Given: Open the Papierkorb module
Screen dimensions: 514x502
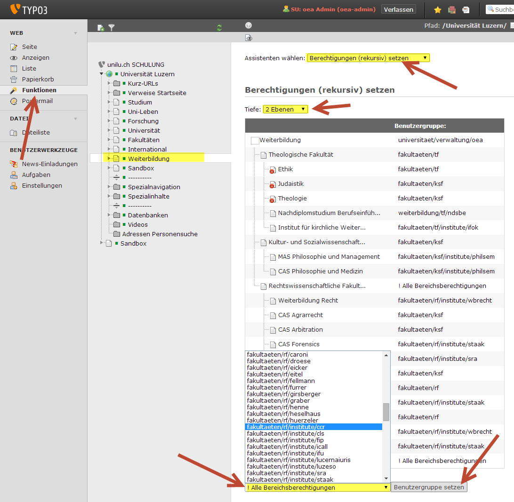Looking at the screenshot, I should pyautogui.click(x=38, y=80).
